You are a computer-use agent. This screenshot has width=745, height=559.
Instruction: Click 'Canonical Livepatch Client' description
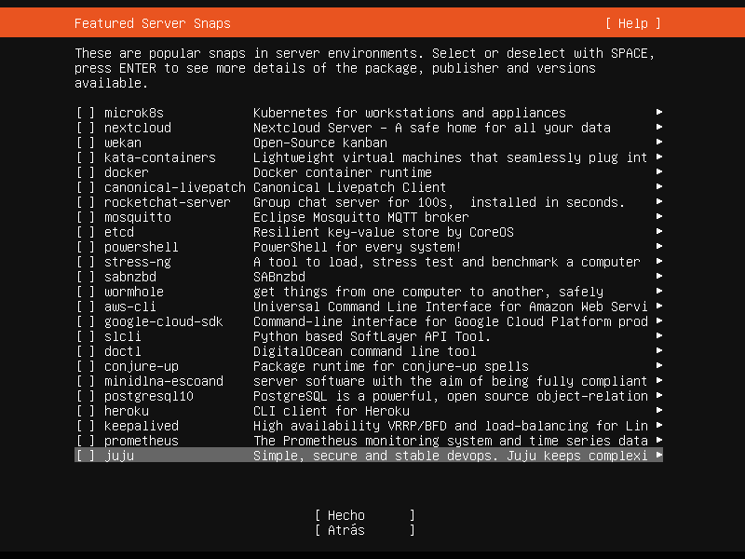coord(350,187)
